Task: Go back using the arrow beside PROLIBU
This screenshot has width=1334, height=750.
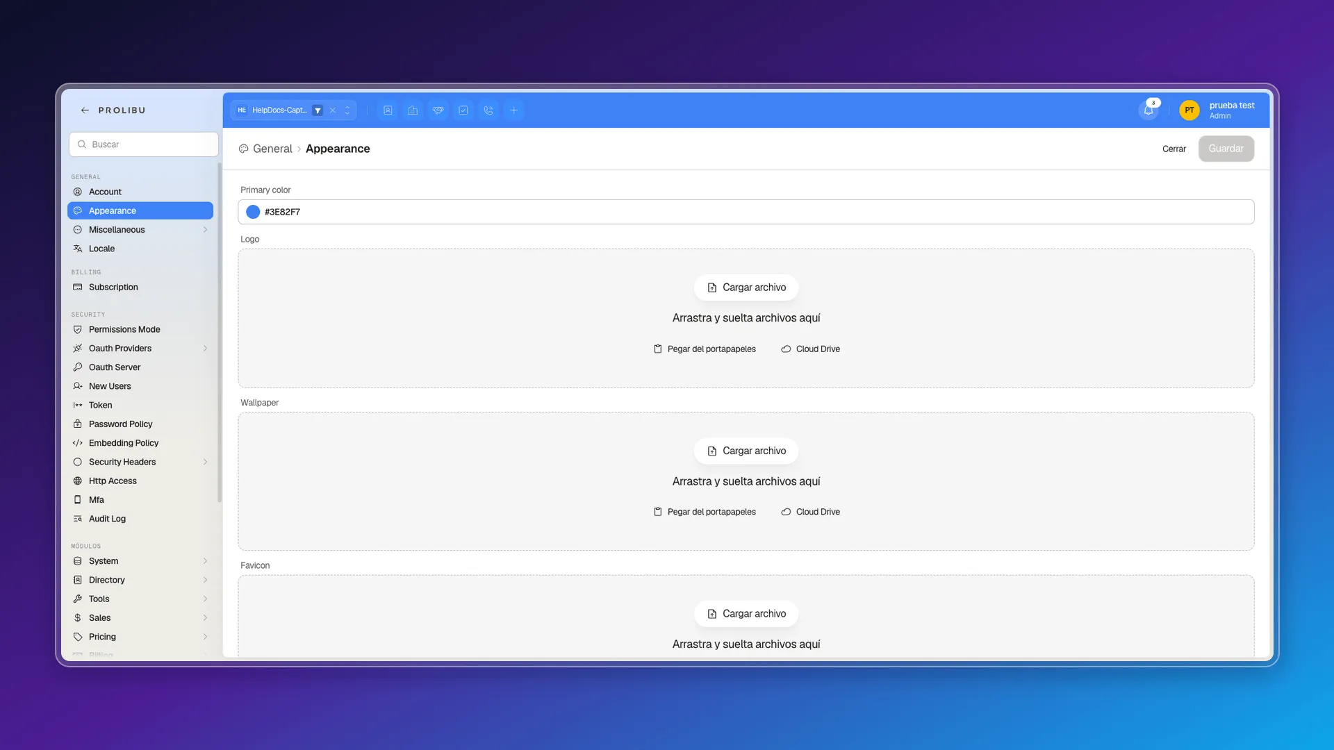Action: (85, 110)
